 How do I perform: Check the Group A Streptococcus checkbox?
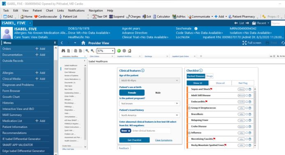click(247, 108)
